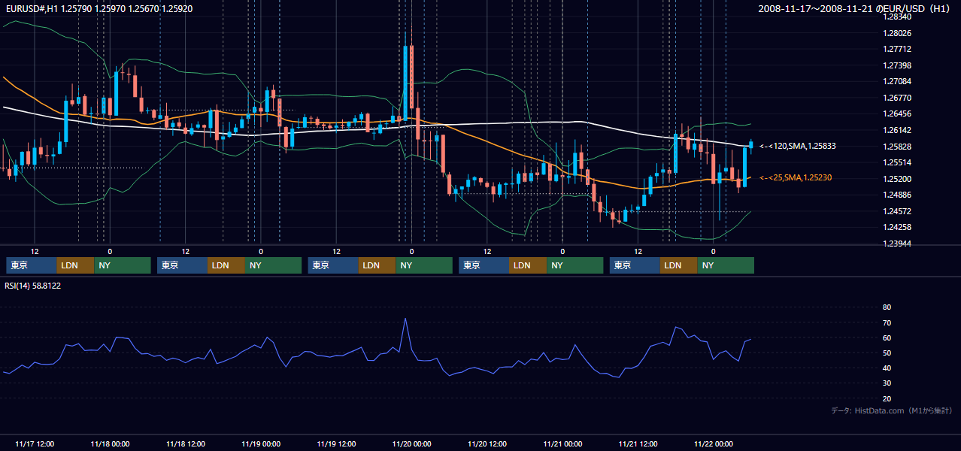
Task: Click the 1.26142 price axis label
Action: coord(898,131)
